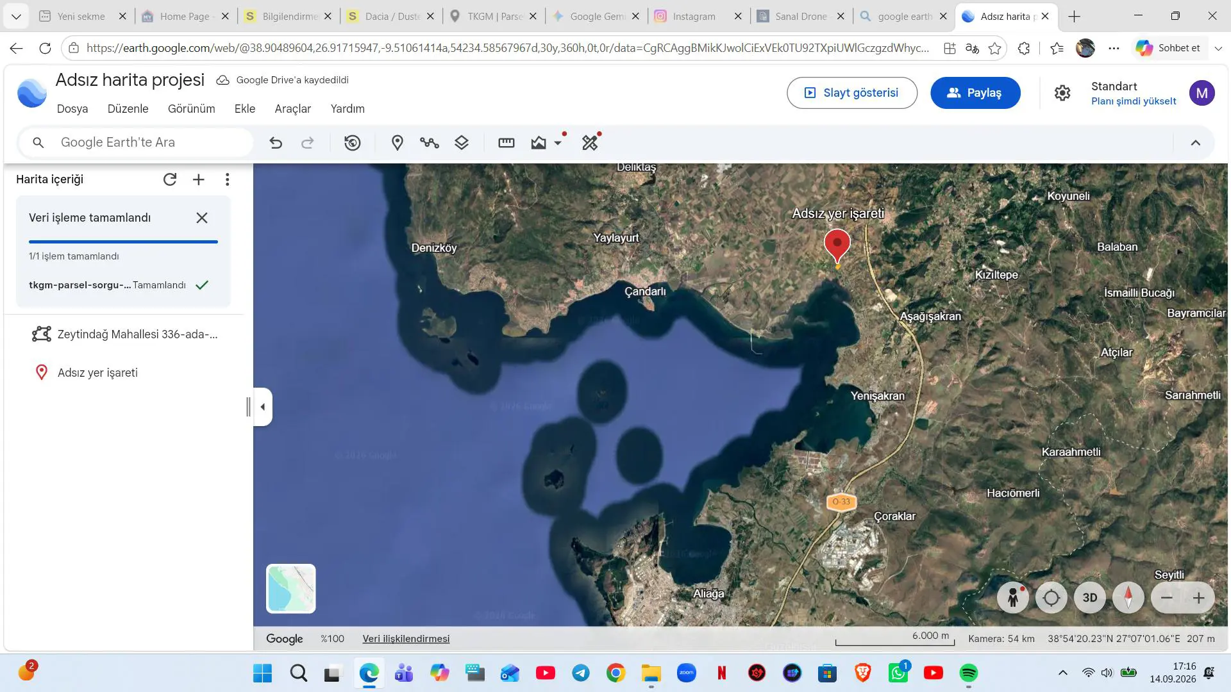Screen dimensions: 1231x692
Task: Click the Google Earth'te Ara search field
Action: point(136,142)
